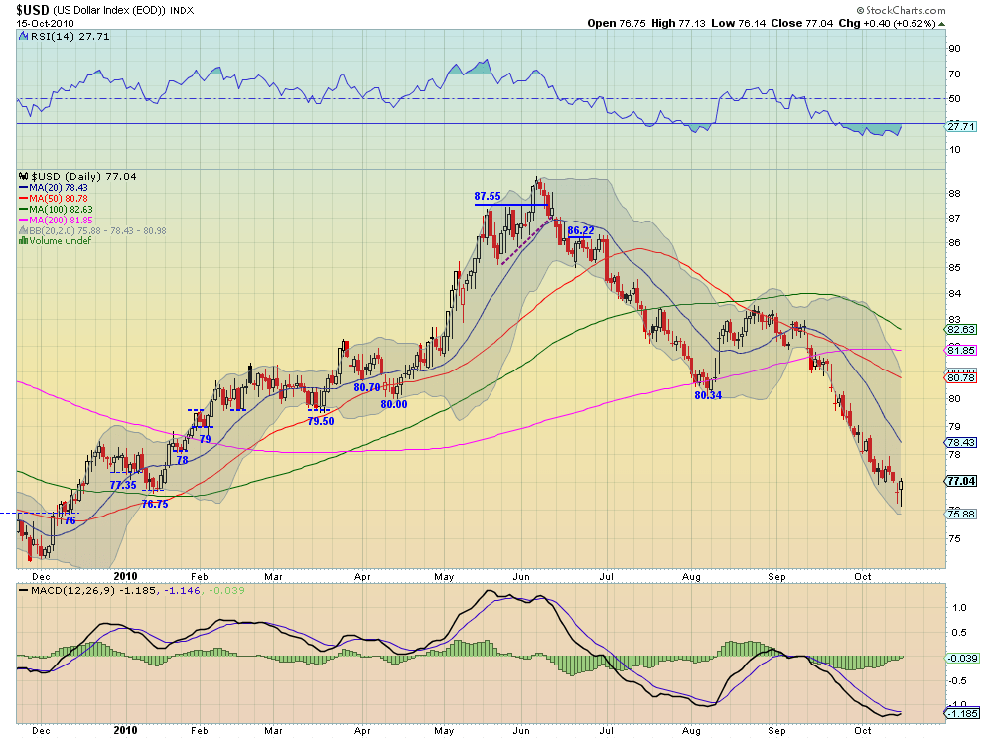Click the purple dashed trendline near June

[527, 241]
